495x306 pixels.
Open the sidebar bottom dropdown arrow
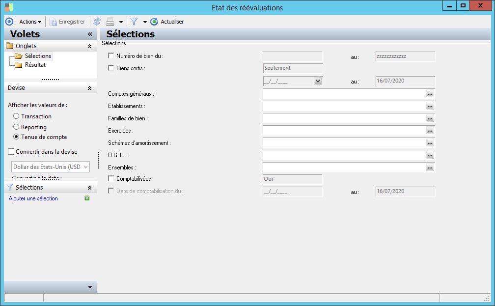tap(90, 287)
